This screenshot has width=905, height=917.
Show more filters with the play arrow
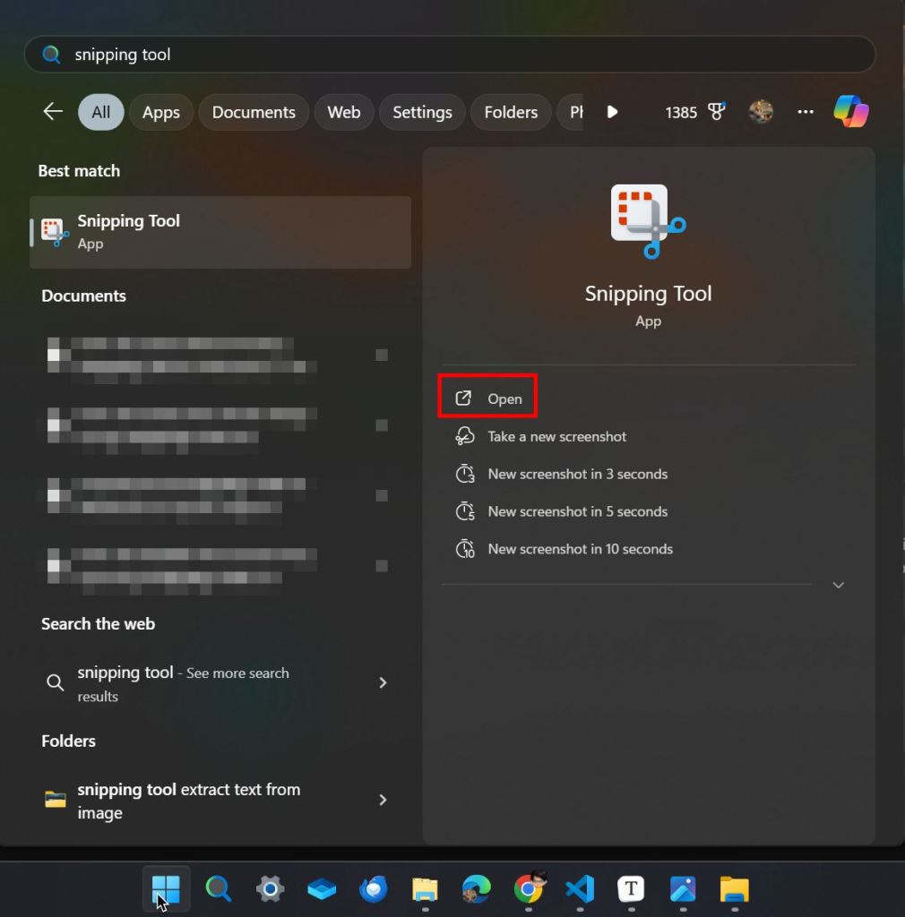612,112
